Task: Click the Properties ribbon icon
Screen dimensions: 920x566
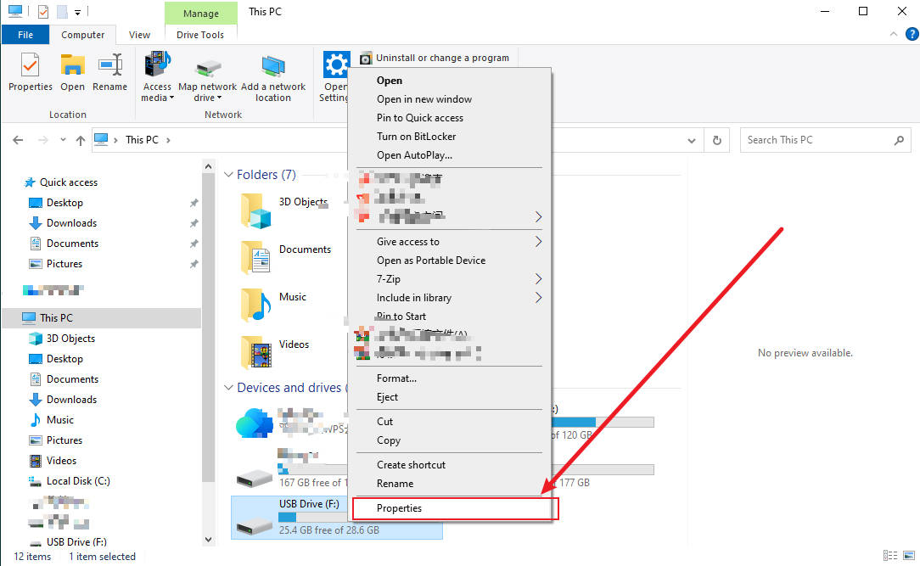Action: tap(30, 66)
